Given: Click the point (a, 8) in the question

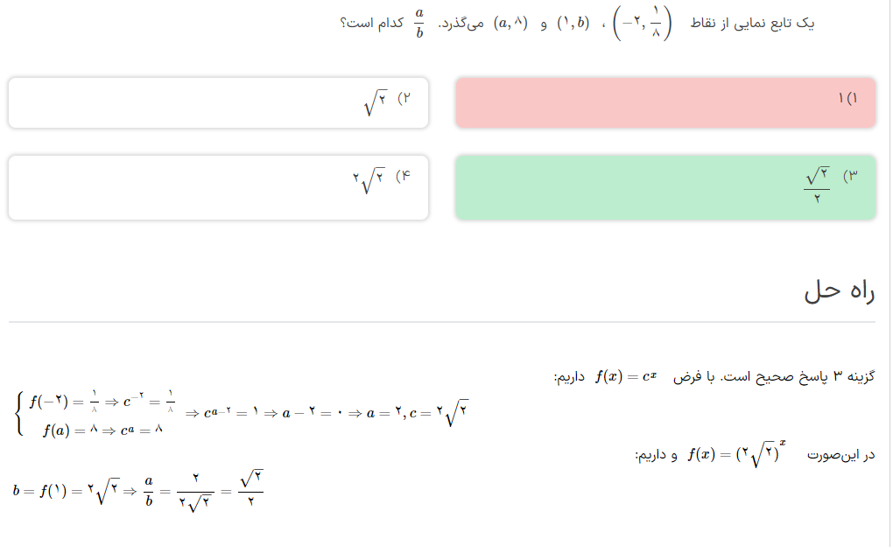Looking at the screenshot, I should pos(512,24).
